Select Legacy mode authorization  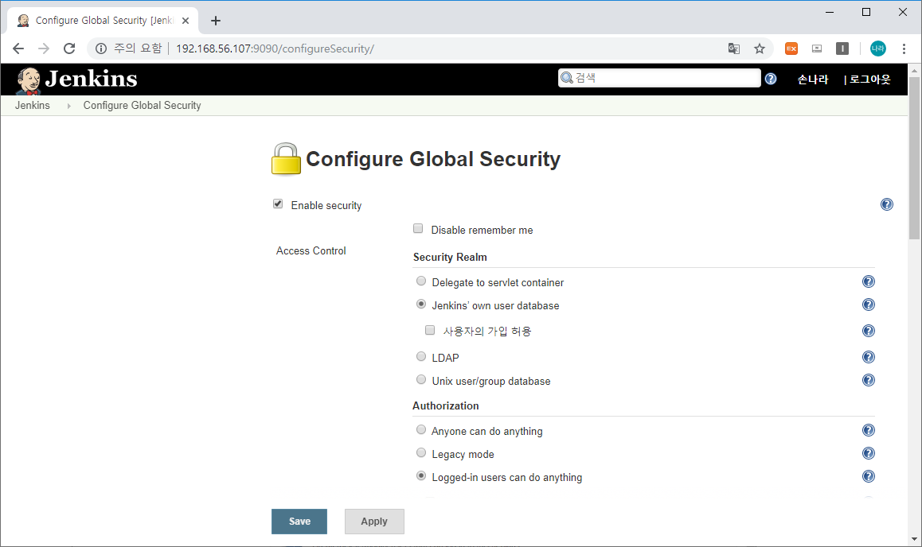(x=421, y=452)
